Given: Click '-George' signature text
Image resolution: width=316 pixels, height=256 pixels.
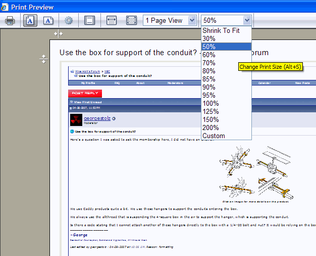Looking at the screenshot, I should click(79, 235).
